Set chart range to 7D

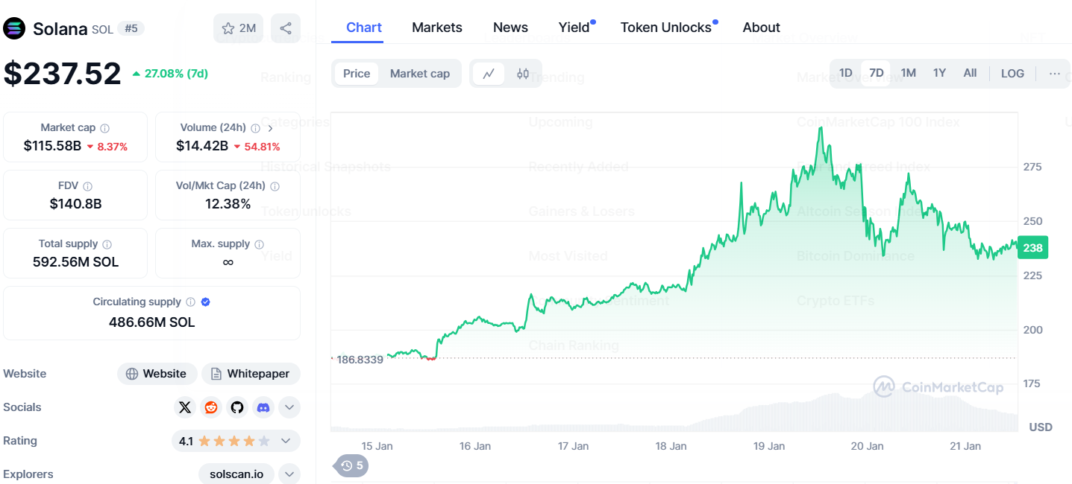coord(877,73)
